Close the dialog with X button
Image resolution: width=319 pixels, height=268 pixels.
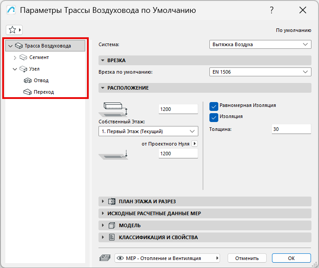[303, 10]
